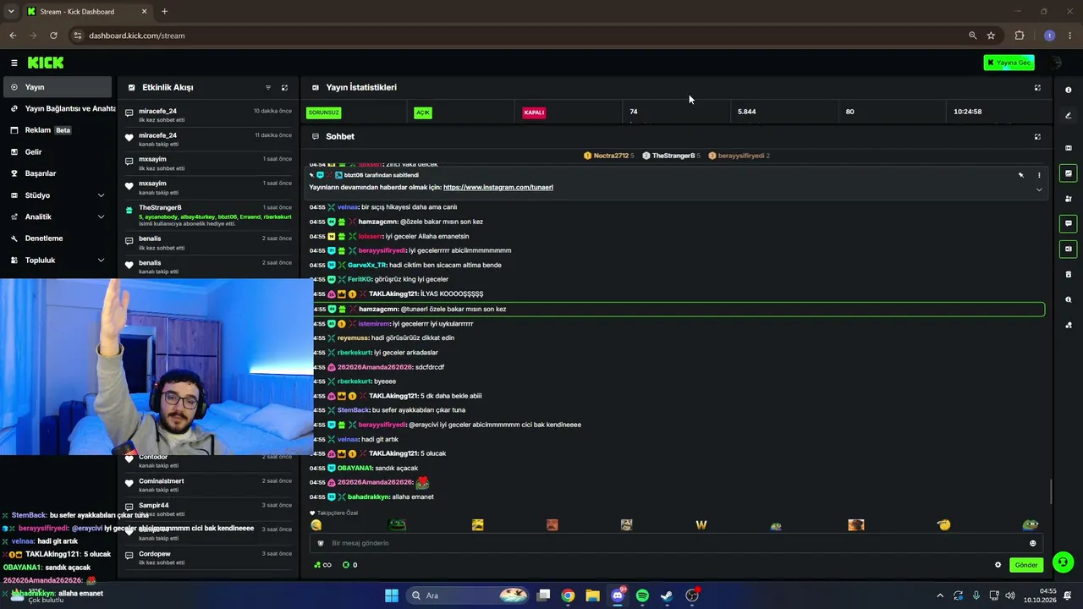Screen dimensions: 1083x609
Task: Open Gelir in the sidebar
Action: (x=58, y=152)
